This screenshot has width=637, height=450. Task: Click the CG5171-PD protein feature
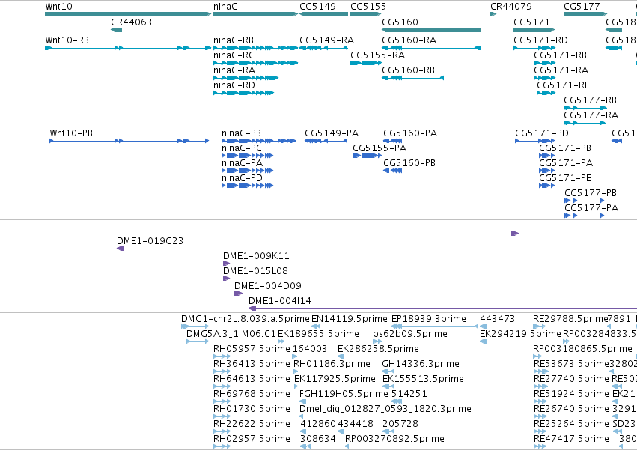pos(534,141)
